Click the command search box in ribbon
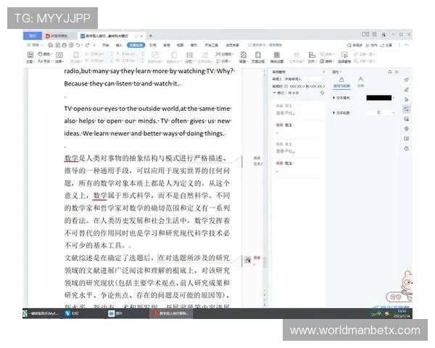This screenshot has width=435, height=348. pos(265,45)
